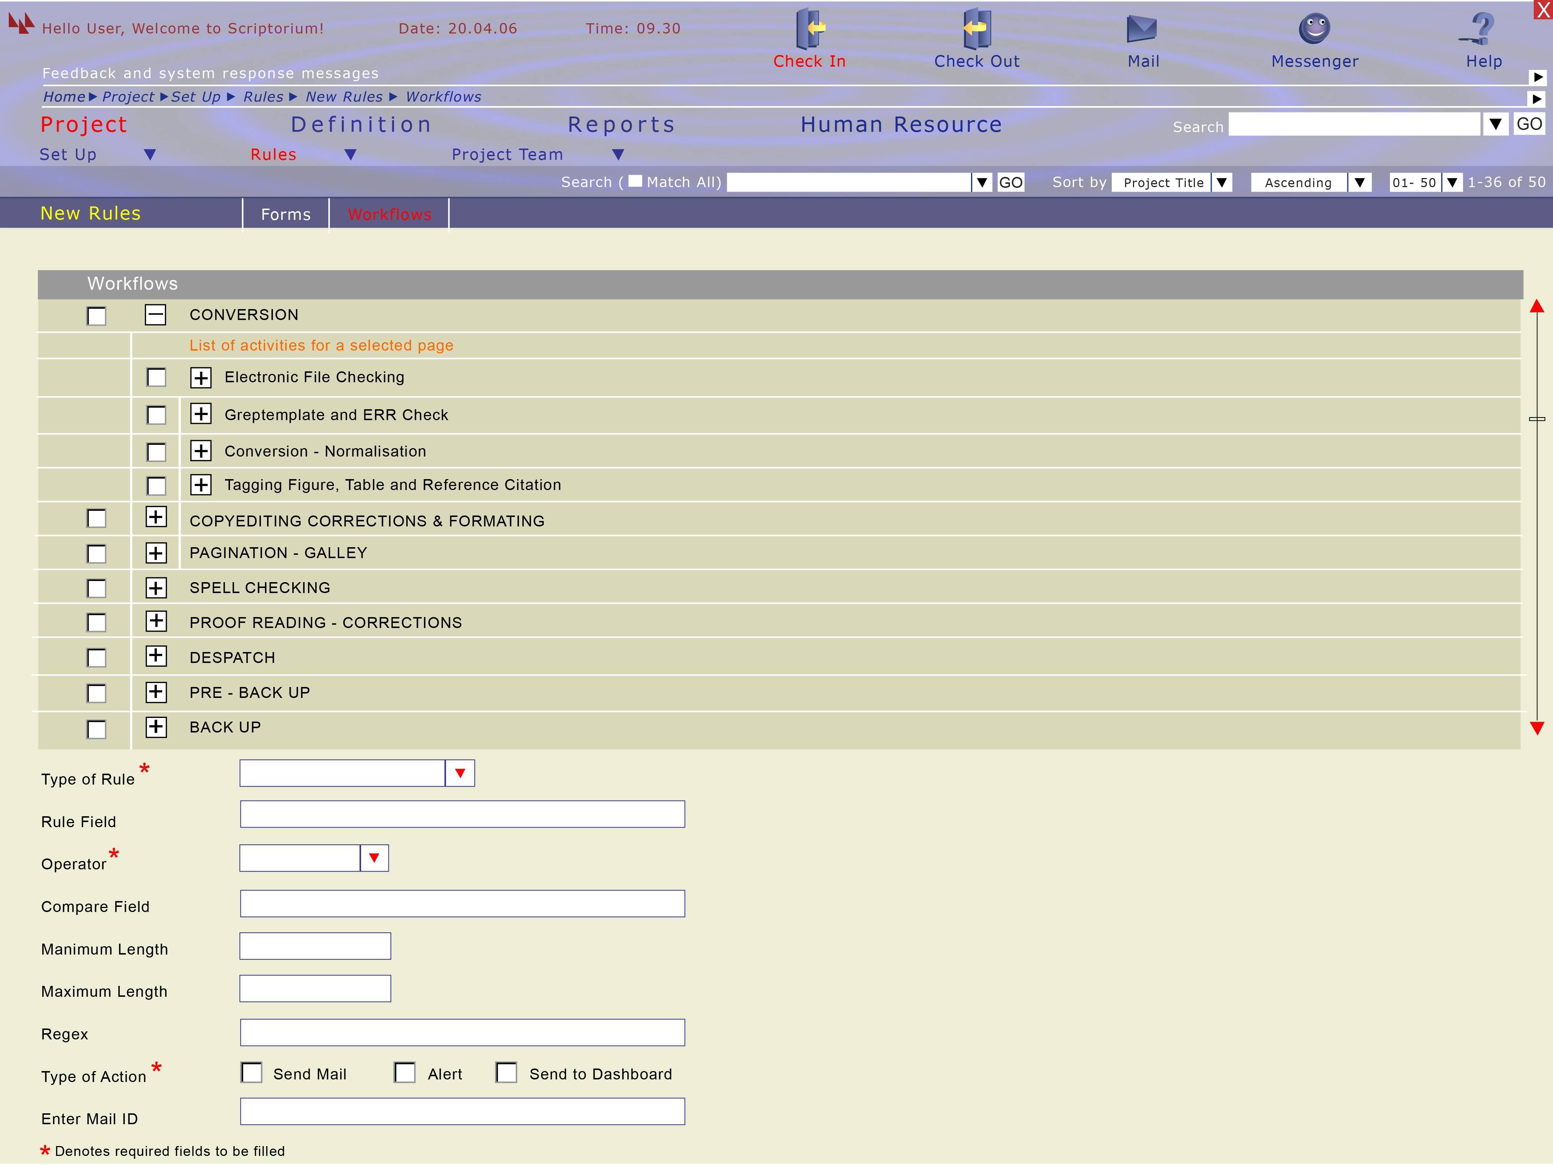Enable the Match All checkbox
The image size is (1553, 1165).
pyautogui.click(x=635, y=181)
